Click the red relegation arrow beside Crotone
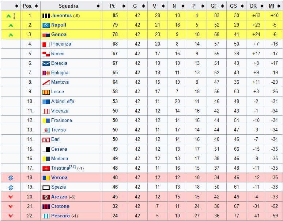Image resolution: width=283 pixels, height=221 pixels. (11, 206)
